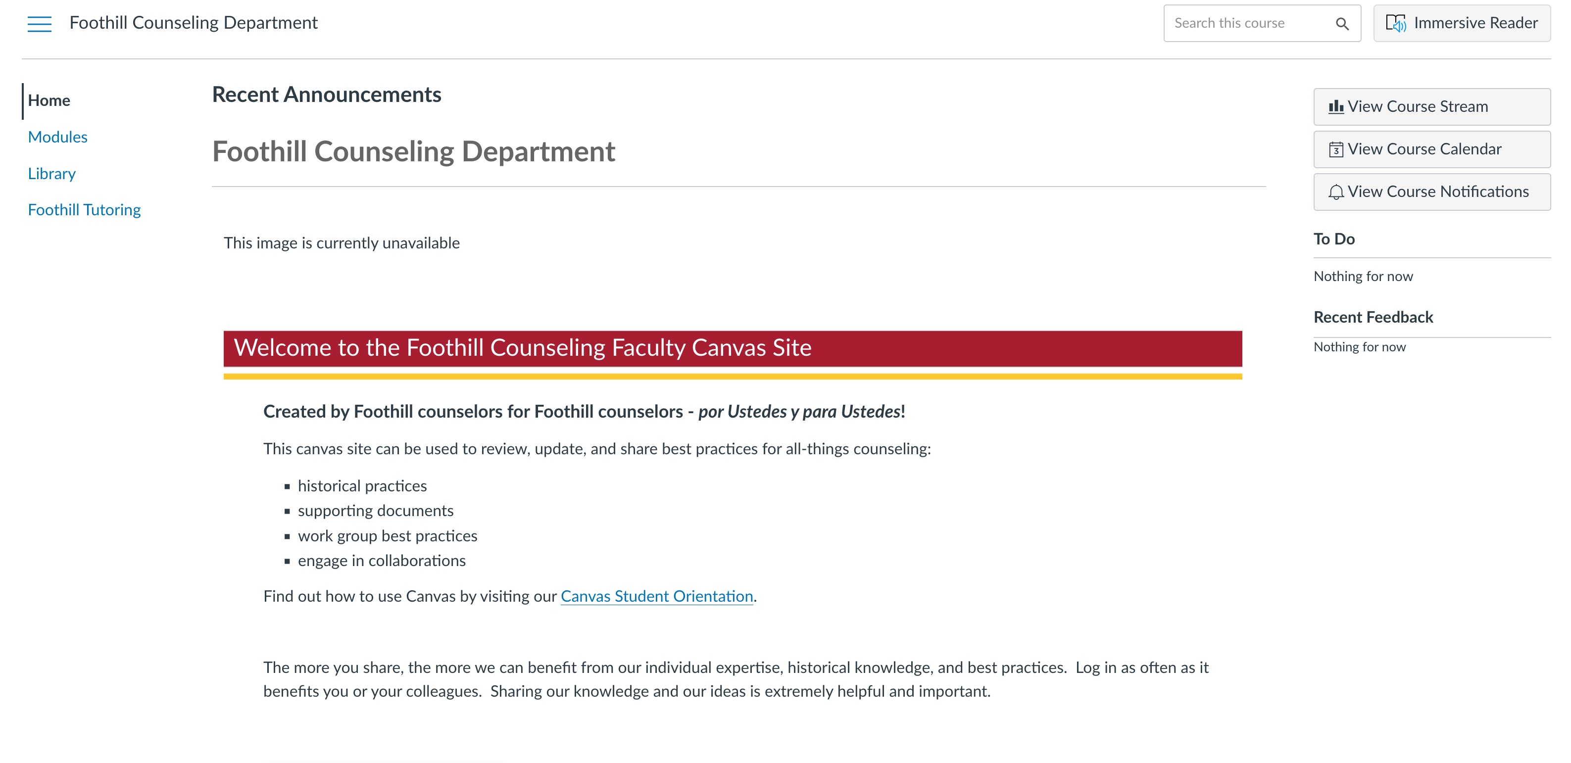The width and height of the screenshot is (1571, 763).
Task: Follow the Canvas Student Orientation link
Action: pyautogui.click(x=656, y=596)
